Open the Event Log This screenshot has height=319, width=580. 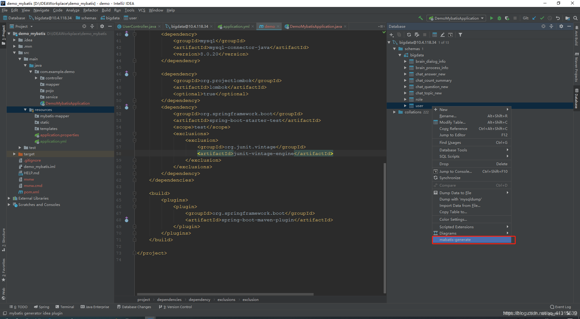561,307
